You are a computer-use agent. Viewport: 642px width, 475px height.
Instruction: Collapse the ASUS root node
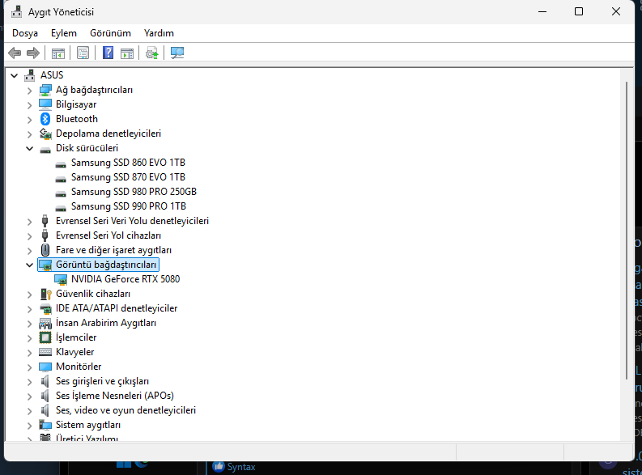(15, 75)
